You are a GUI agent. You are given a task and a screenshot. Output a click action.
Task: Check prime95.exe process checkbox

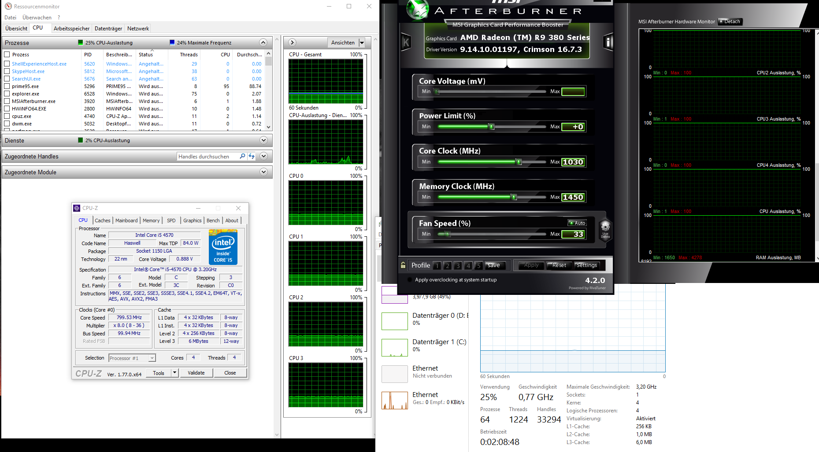pos(7,86)
